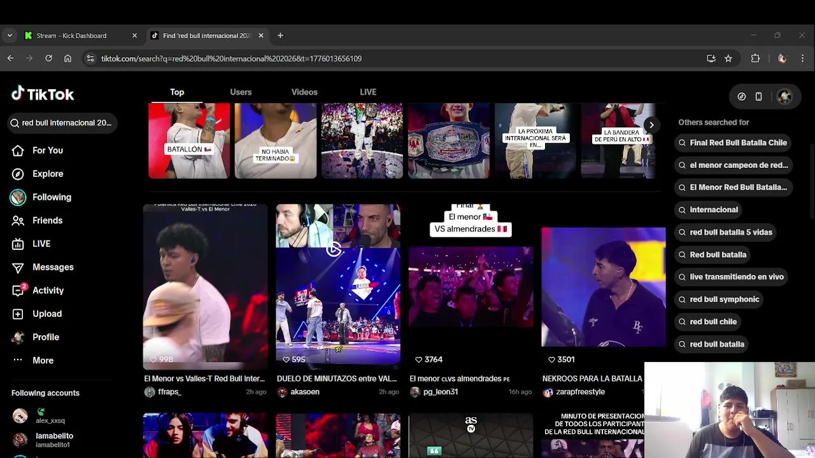Select suggestion el menor campeon de red

click(733, 165)
